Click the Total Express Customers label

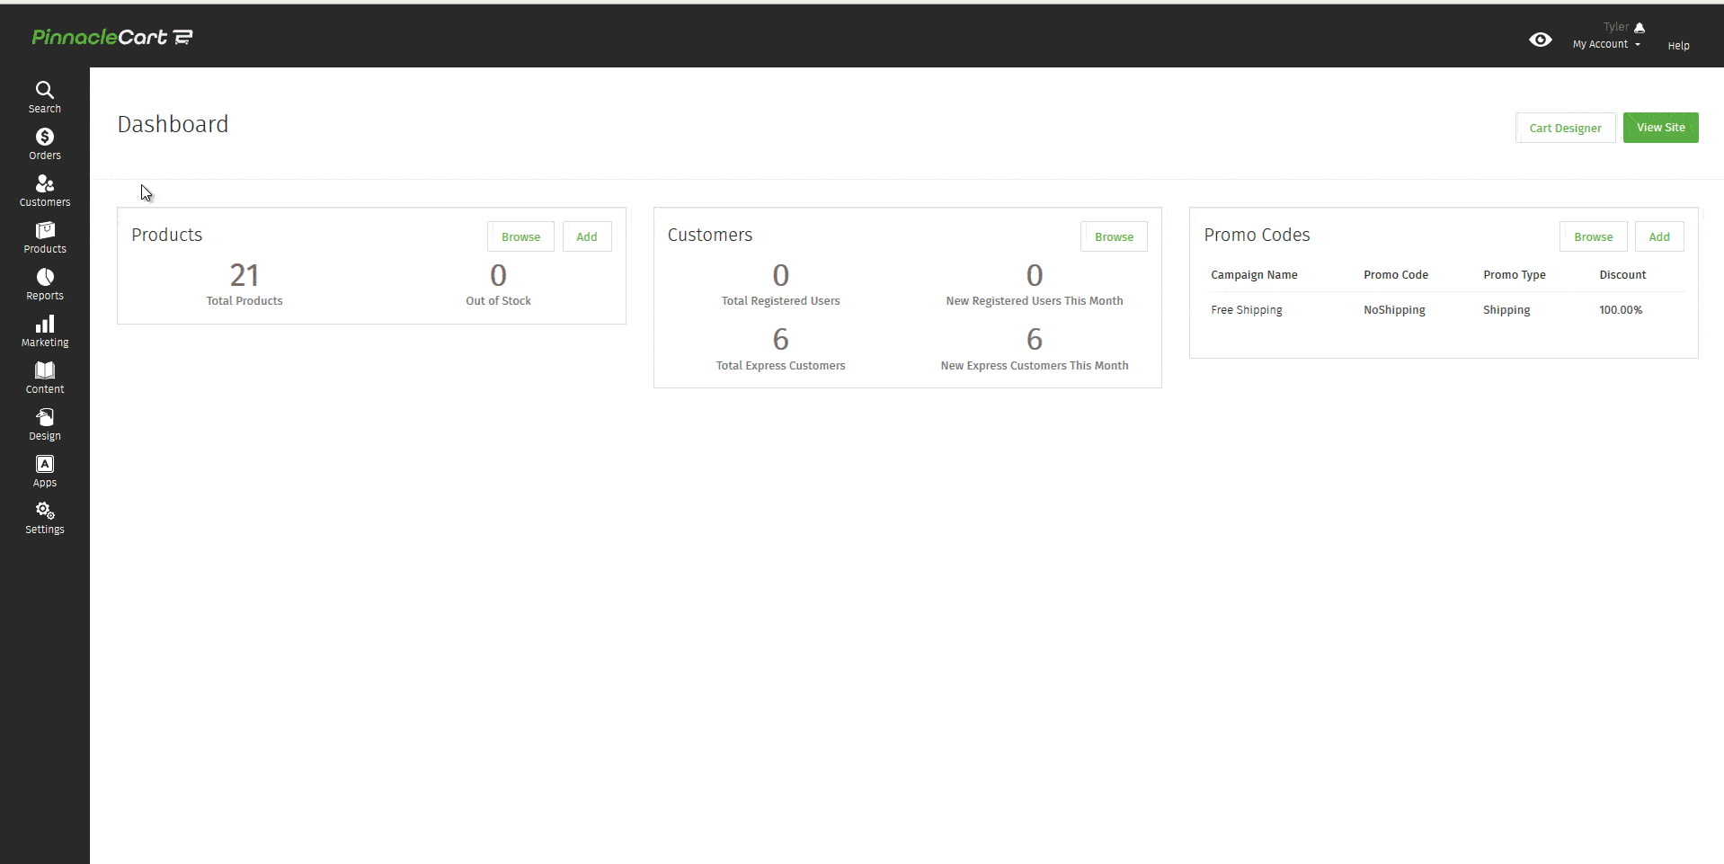(x=780, y=366)
